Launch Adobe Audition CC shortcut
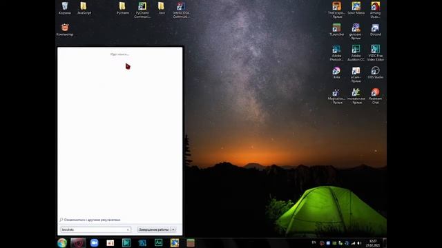This screenshot has height=248, width=442. (x=356, y=53)
